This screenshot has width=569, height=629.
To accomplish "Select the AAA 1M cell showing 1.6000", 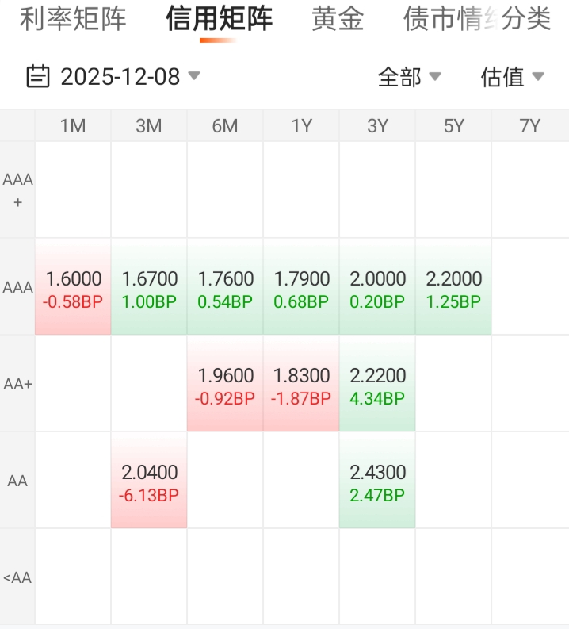I will click(x=74, y=289).
